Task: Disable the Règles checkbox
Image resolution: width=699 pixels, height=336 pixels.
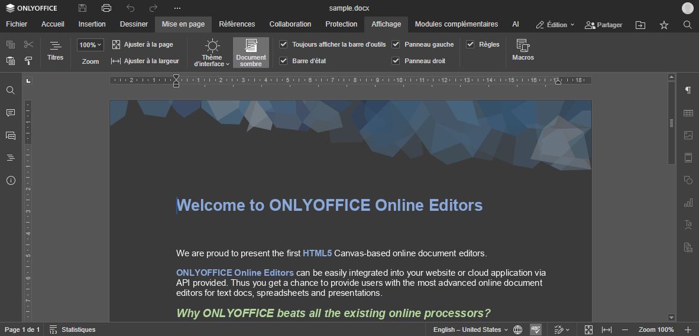Action: 470,44
